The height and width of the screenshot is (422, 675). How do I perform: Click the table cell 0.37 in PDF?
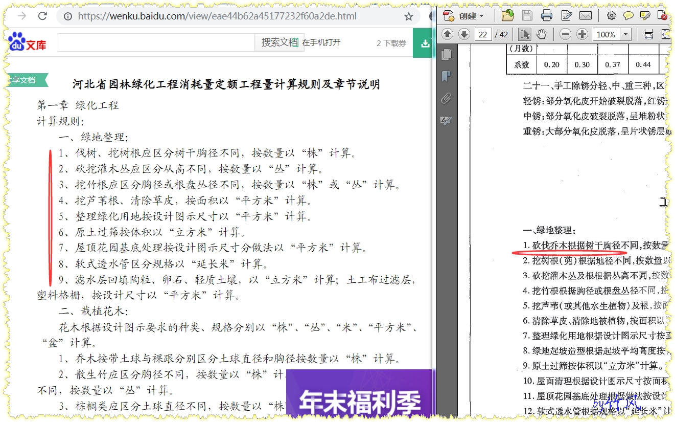[612, 64]
